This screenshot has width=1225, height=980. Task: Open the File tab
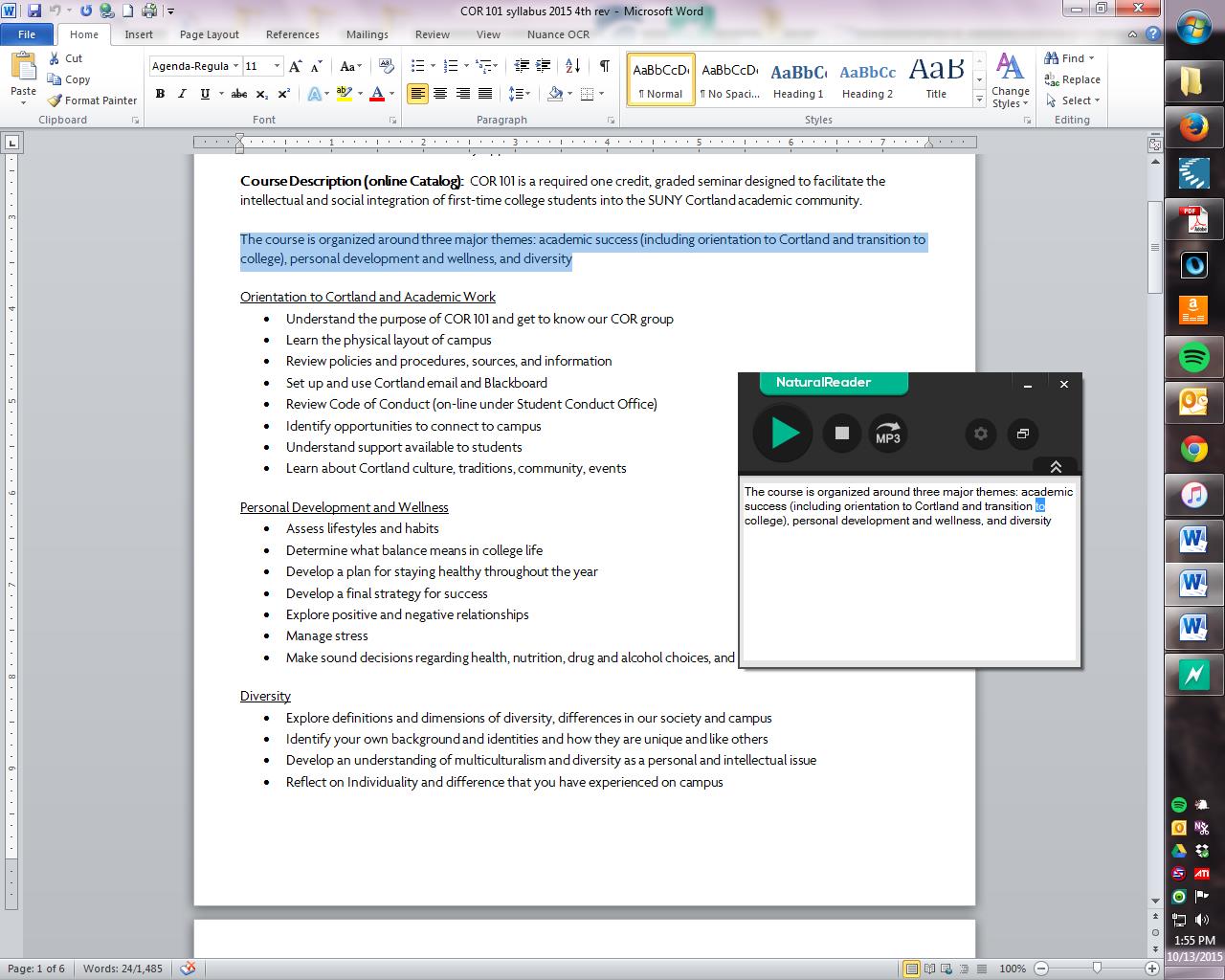[x=27, y=34]
